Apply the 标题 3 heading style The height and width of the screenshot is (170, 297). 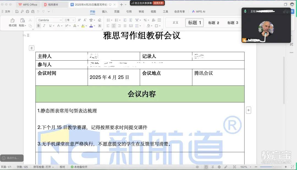(x=233, y=23)
